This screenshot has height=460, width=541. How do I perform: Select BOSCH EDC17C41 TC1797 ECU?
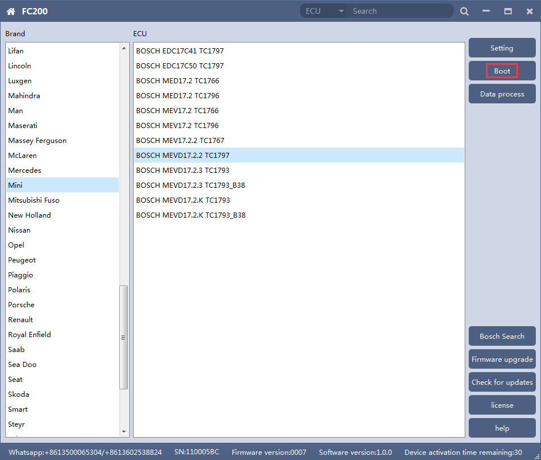click(x=299, y=51)
